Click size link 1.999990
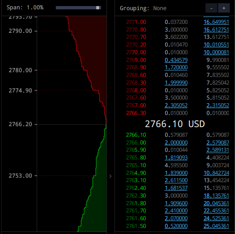This screenshot has width=235, height=234. (x=176, y=83)
